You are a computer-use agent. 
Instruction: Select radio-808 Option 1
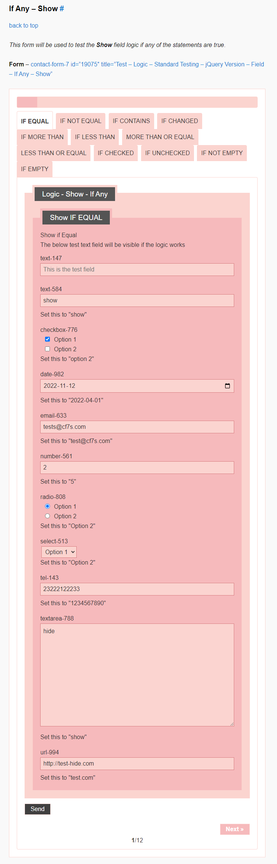tap(47, 506)
